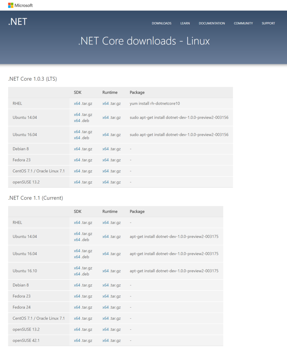287x352 pixels.
Task: Click Ubuntu 14.04 'sudo apt-get install' preview2-003156 command
Action: (179, 118)
